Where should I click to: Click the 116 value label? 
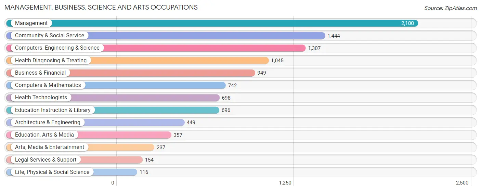144,172
